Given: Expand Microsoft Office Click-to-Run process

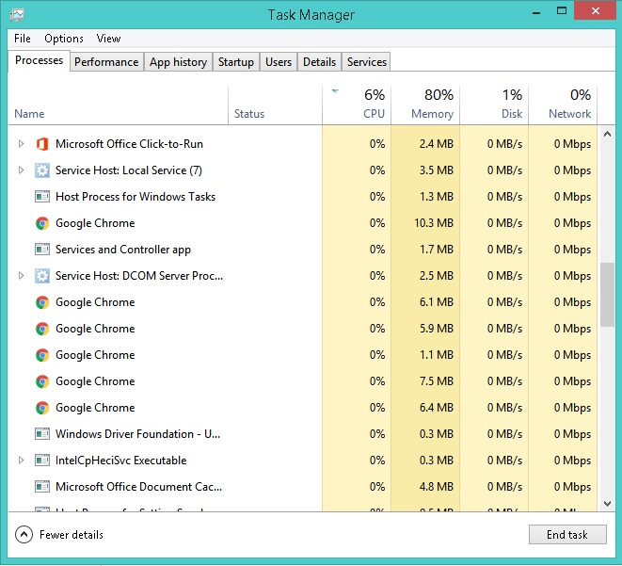Looking at the screenshot, I should [x=21, y=144].
